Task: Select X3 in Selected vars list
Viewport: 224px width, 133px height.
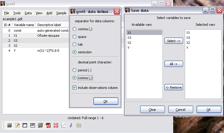Action: click(203, 38)
